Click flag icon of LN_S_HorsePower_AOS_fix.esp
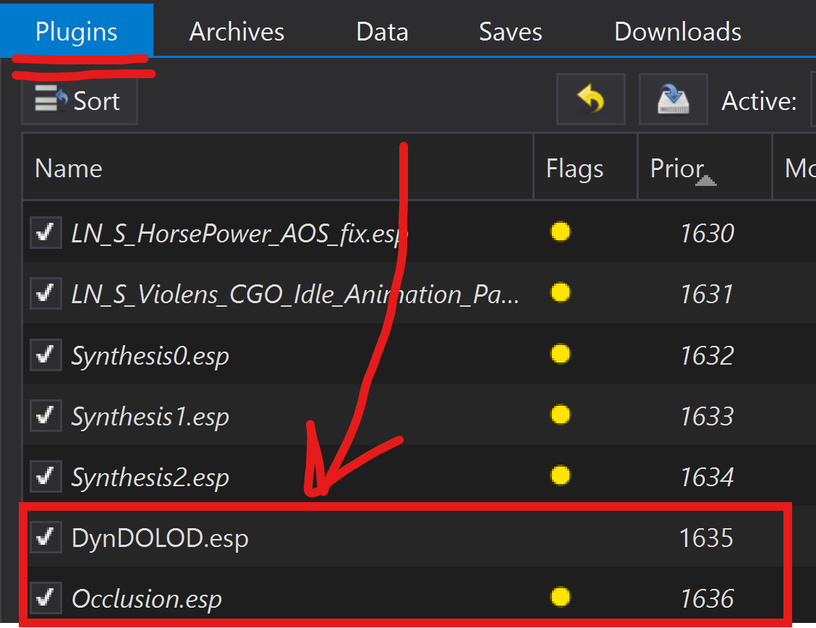Image resolution: width=816 pixels, height=628 pixels. [x=560, y=232]
